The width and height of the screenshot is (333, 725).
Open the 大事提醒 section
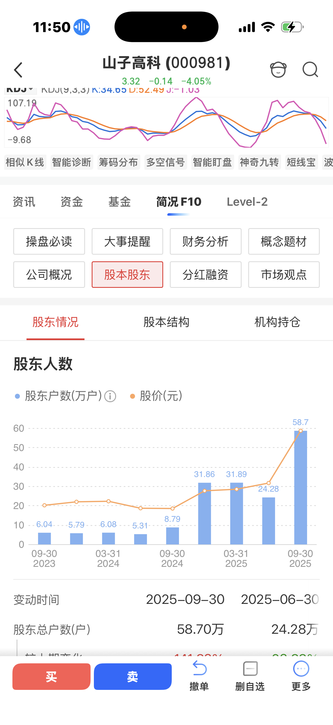127,241
